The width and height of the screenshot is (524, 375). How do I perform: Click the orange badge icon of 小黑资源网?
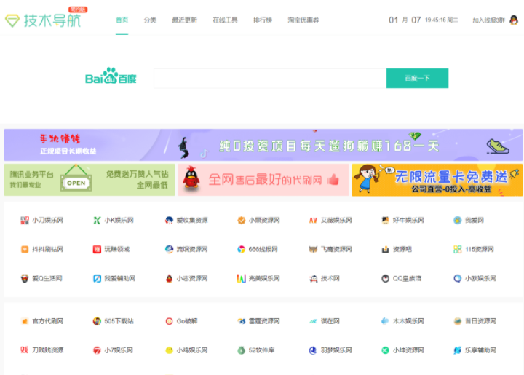(242, 220)
